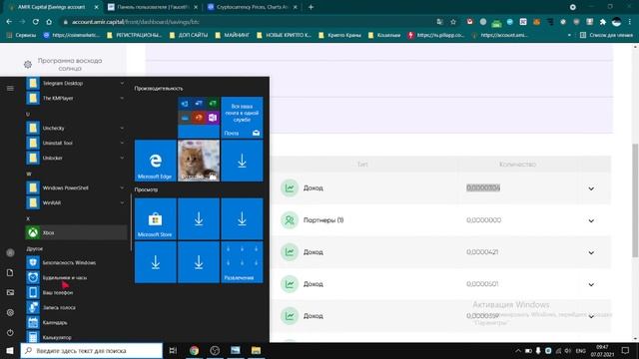Open the Entertainment folder tile
639x359 pixels.
[242, 262]
